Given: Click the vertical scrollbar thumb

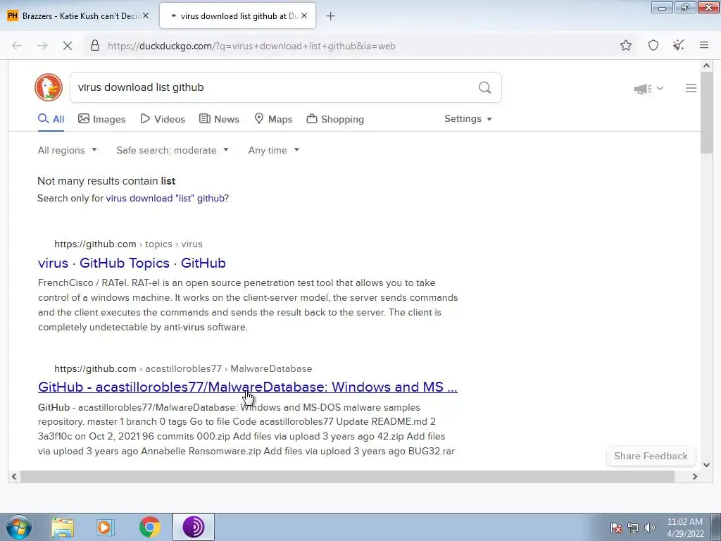Looking at the screenshot, I should (706, 113).
